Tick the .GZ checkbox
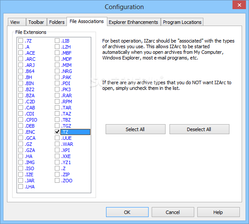Viewport: 249px width, 224px height. click(21, 144)
